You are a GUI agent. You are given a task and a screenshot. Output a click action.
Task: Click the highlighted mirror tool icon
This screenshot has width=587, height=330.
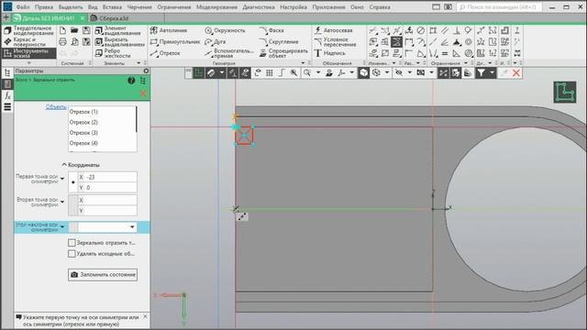396,42
